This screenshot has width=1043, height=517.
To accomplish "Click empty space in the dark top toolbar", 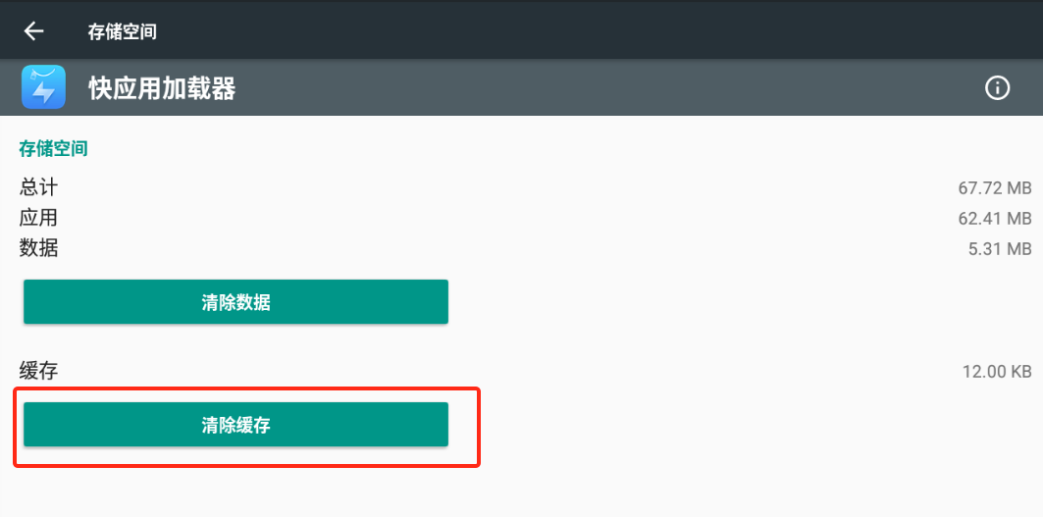I will pyautogui.click(x=589, y=31).
